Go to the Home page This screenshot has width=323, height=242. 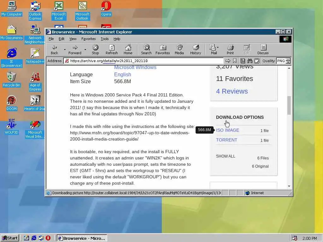click(x=128, y=50)
